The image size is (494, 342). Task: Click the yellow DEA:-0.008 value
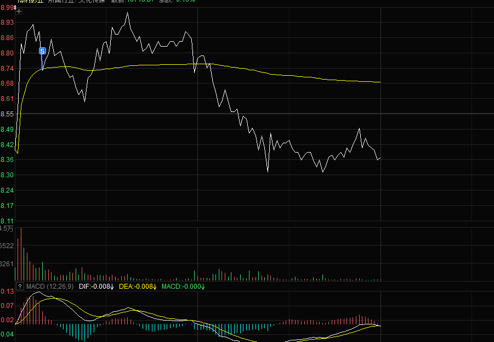(x=138, y=287)
